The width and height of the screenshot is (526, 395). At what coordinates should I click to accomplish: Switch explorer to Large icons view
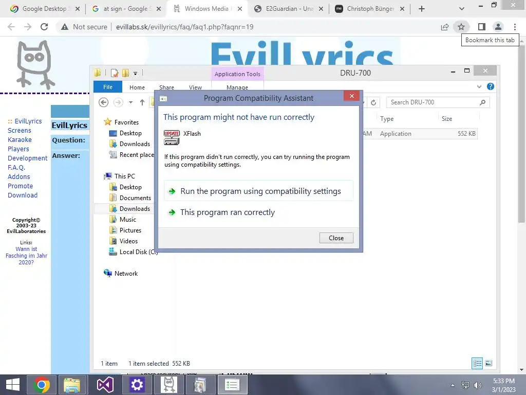[489, 364]
